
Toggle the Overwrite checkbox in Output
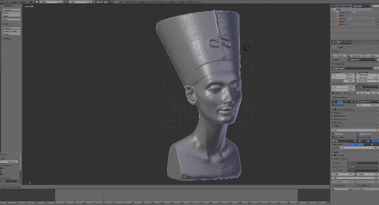pos(333,134)
